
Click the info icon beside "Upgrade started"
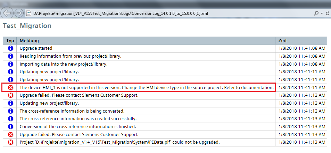10,48
